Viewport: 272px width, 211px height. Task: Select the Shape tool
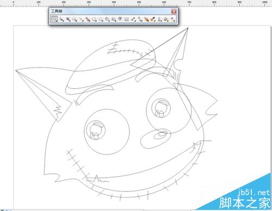coord(61,19)
